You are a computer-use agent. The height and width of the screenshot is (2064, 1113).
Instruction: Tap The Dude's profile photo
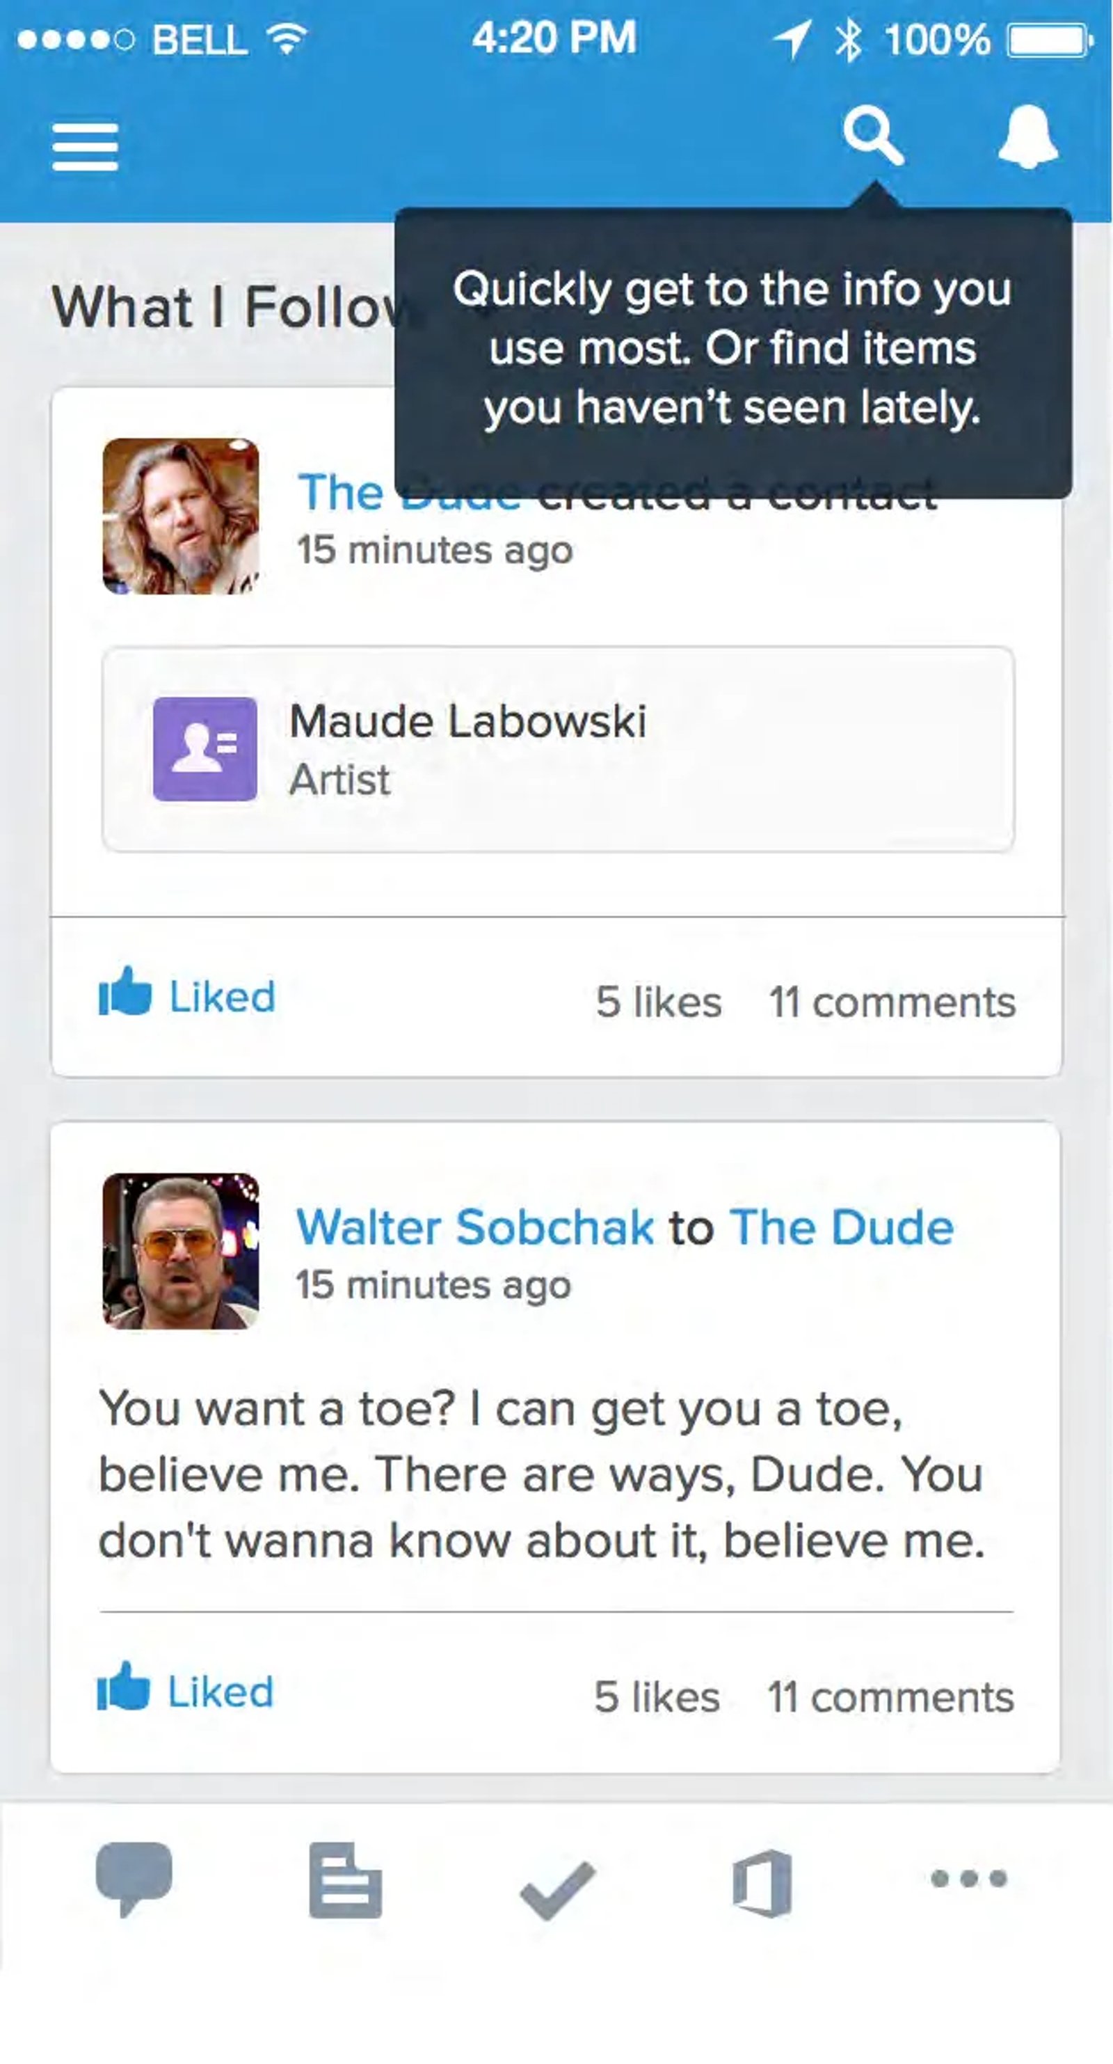tap(181, 516)
